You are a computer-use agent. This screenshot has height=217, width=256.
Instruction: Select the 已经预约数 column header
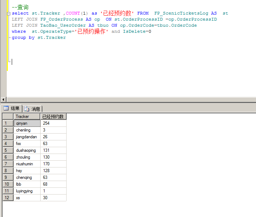(x=53, y=117)
